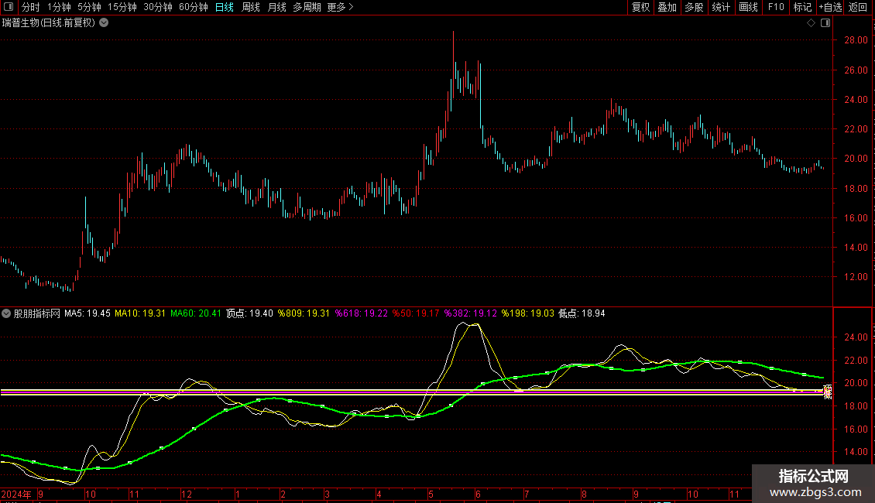
Task: Click the 低点: 18.94 label
Action: tap(582, 313)
